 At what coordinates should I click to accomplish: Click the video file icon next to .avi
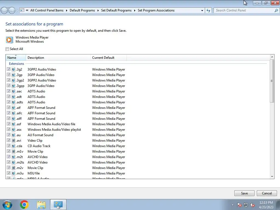tap(13, 140)
